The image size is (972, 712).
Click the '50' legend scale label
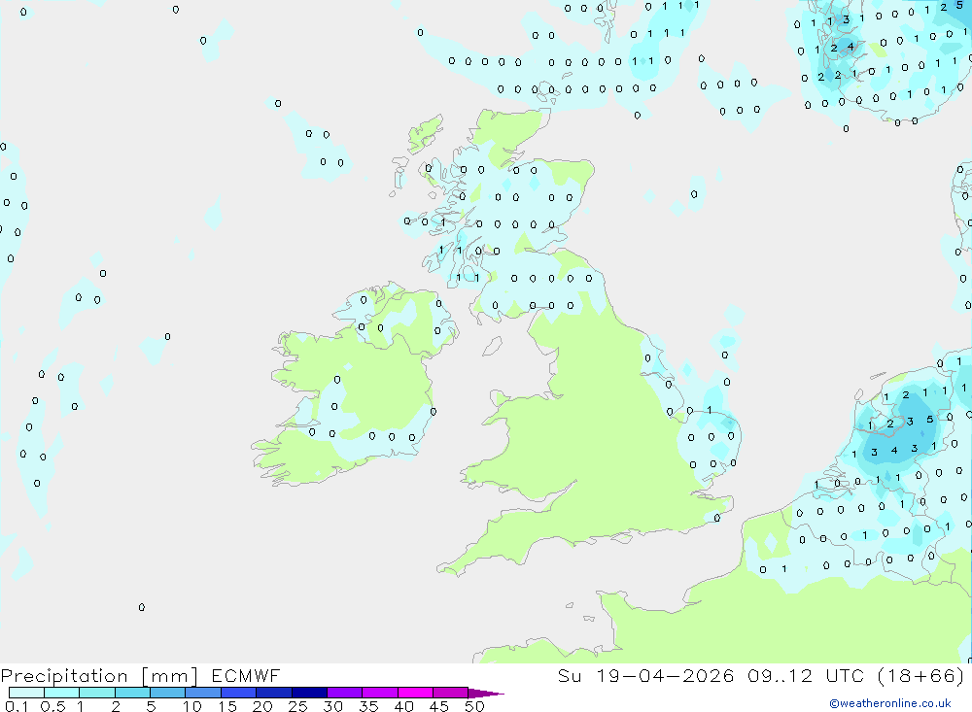pos(474,706)
